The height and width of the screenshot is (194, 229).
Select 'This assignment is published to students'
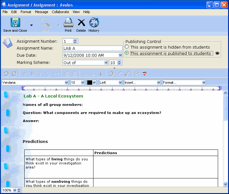[x=127, y=53]
